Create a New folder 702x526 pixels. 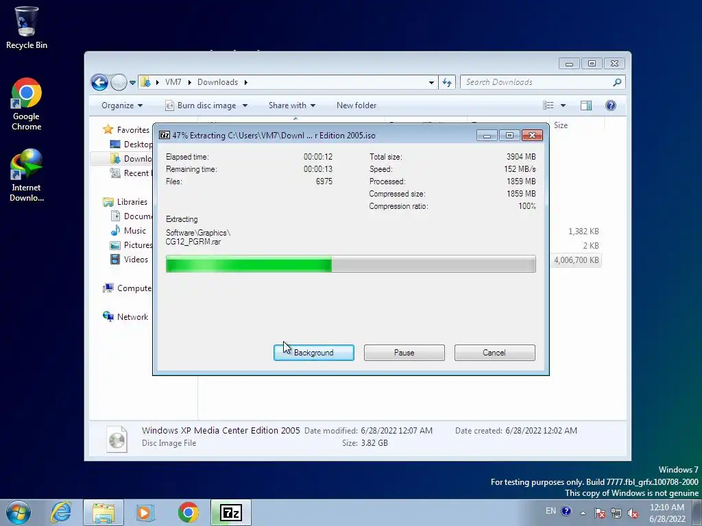click(x=356, y=105)
